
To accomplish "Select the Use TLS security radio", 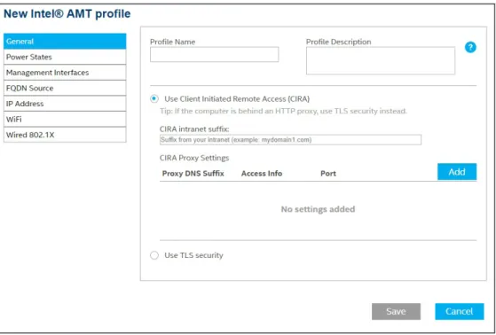I will (154, 255).
